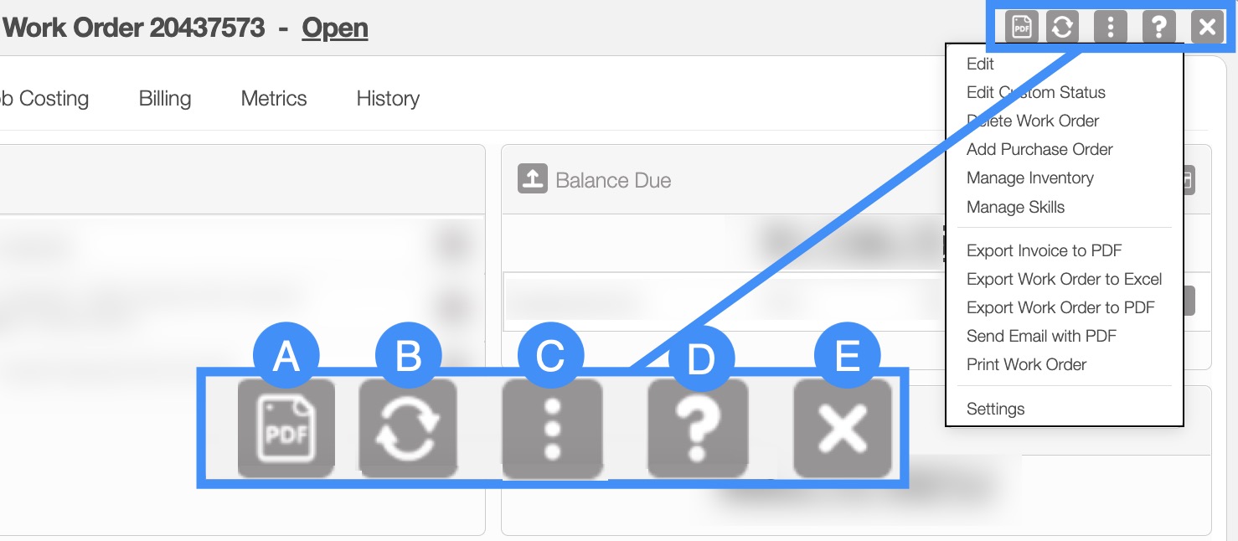This screenshot has height=541, width=1238.
Task: Click the small refresh icon in header
Action: pos(1062,27)
